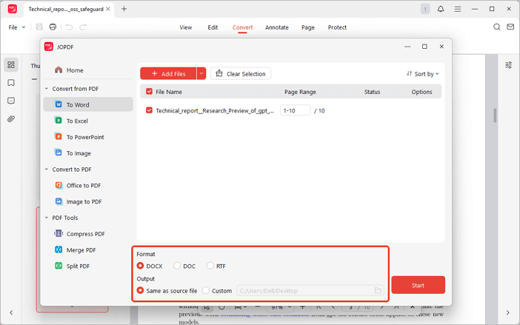Screen dimensions: 520x325
Task: Open the comments panel icon in left sidebar
Action: (11, 101)
